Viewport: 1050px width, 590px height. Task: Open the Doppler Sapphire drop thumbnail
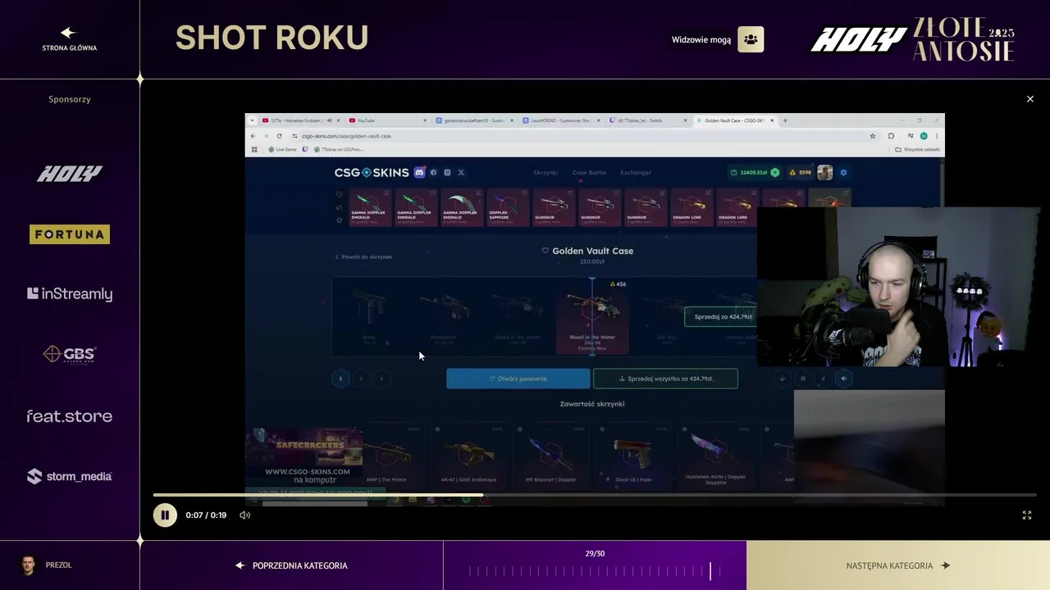pos(508,207)
